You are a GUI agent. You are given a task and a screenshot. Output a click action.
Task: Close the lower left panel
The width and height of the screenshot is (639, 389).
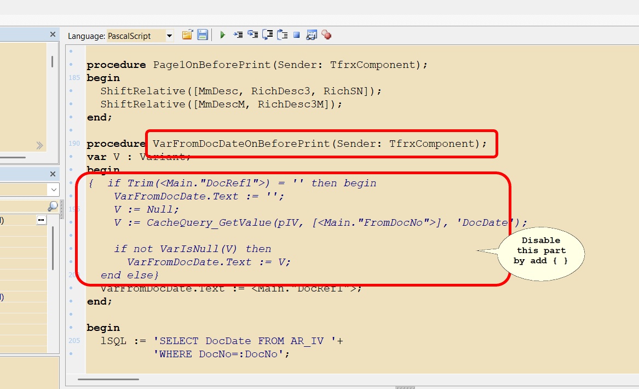tap(53, 174)
